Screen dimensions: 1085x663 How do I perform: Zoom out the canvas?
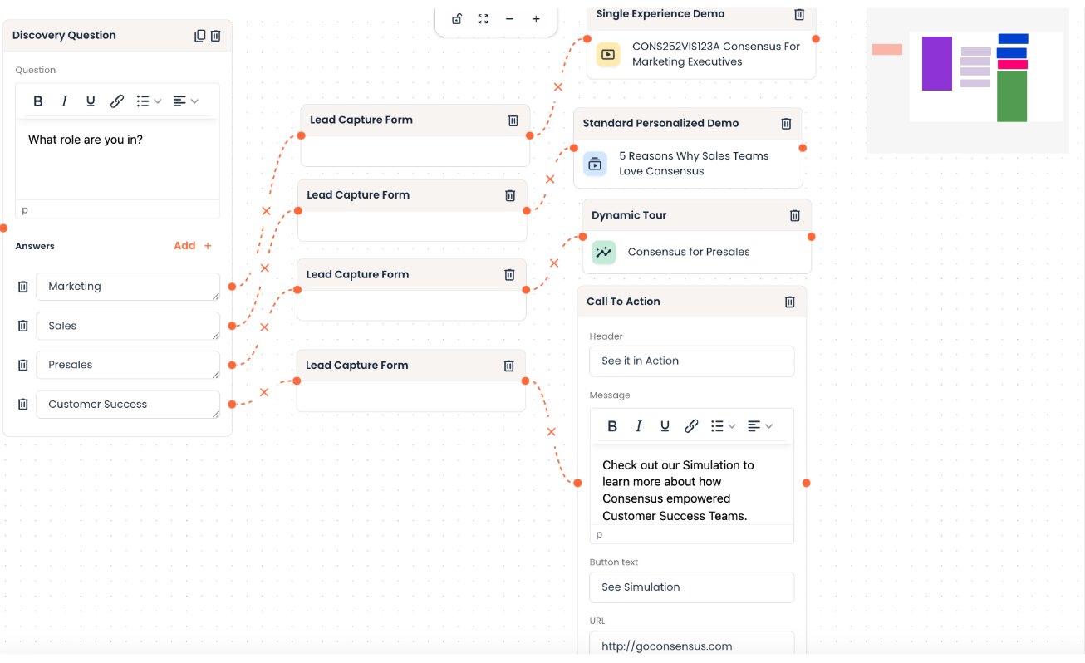point(509,19)
